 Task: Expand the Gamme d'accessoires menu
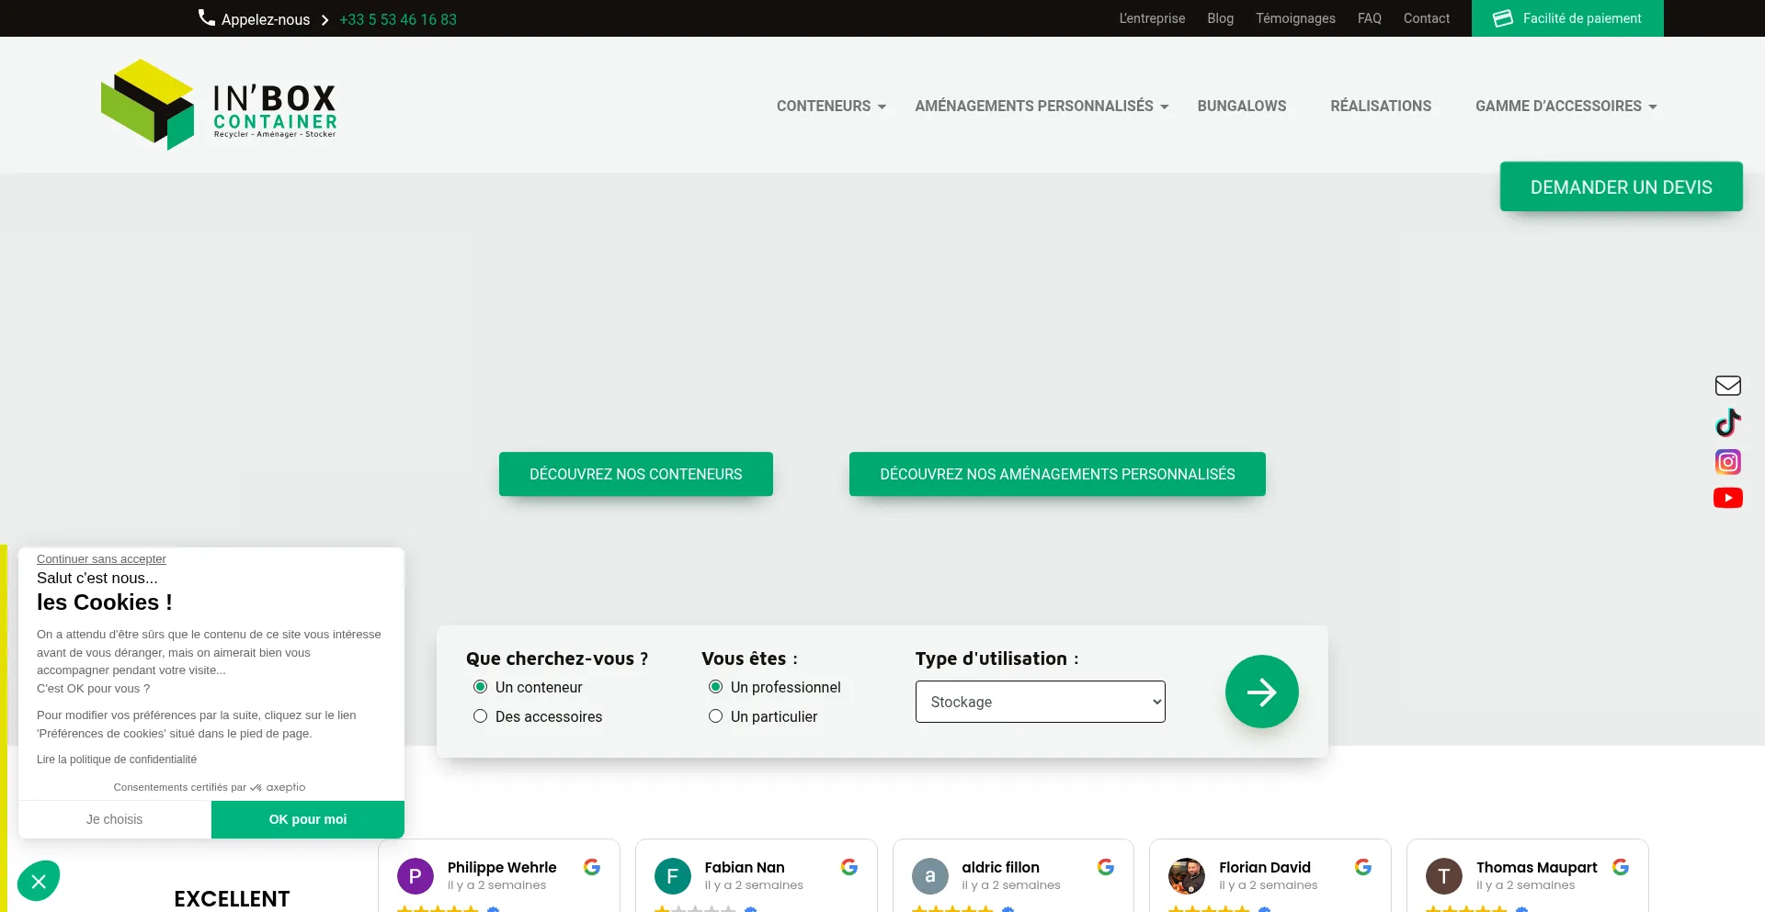point(1566,107)
